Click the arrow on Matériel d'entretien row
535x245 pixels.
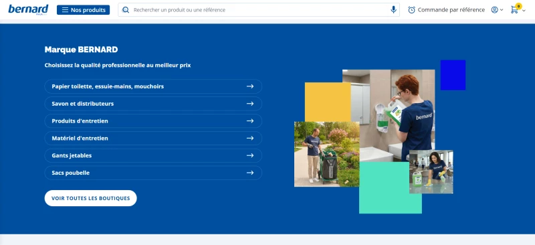tap(250, 138)
